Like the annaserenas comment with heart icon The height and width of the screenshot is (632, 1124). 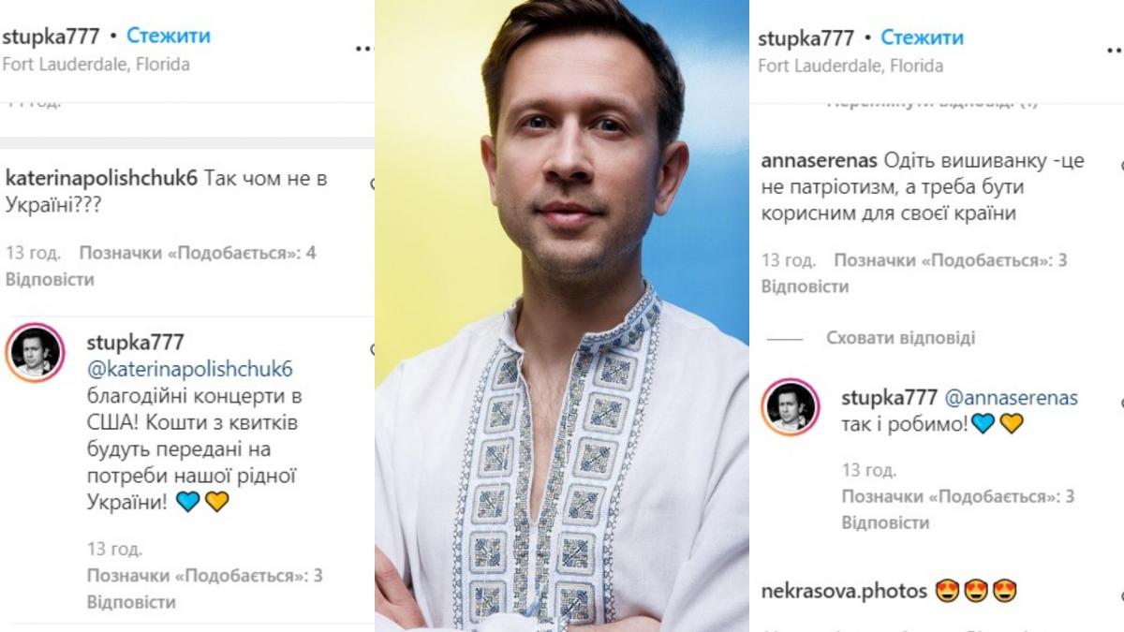pyautogui.click(x=1120, y=161)
